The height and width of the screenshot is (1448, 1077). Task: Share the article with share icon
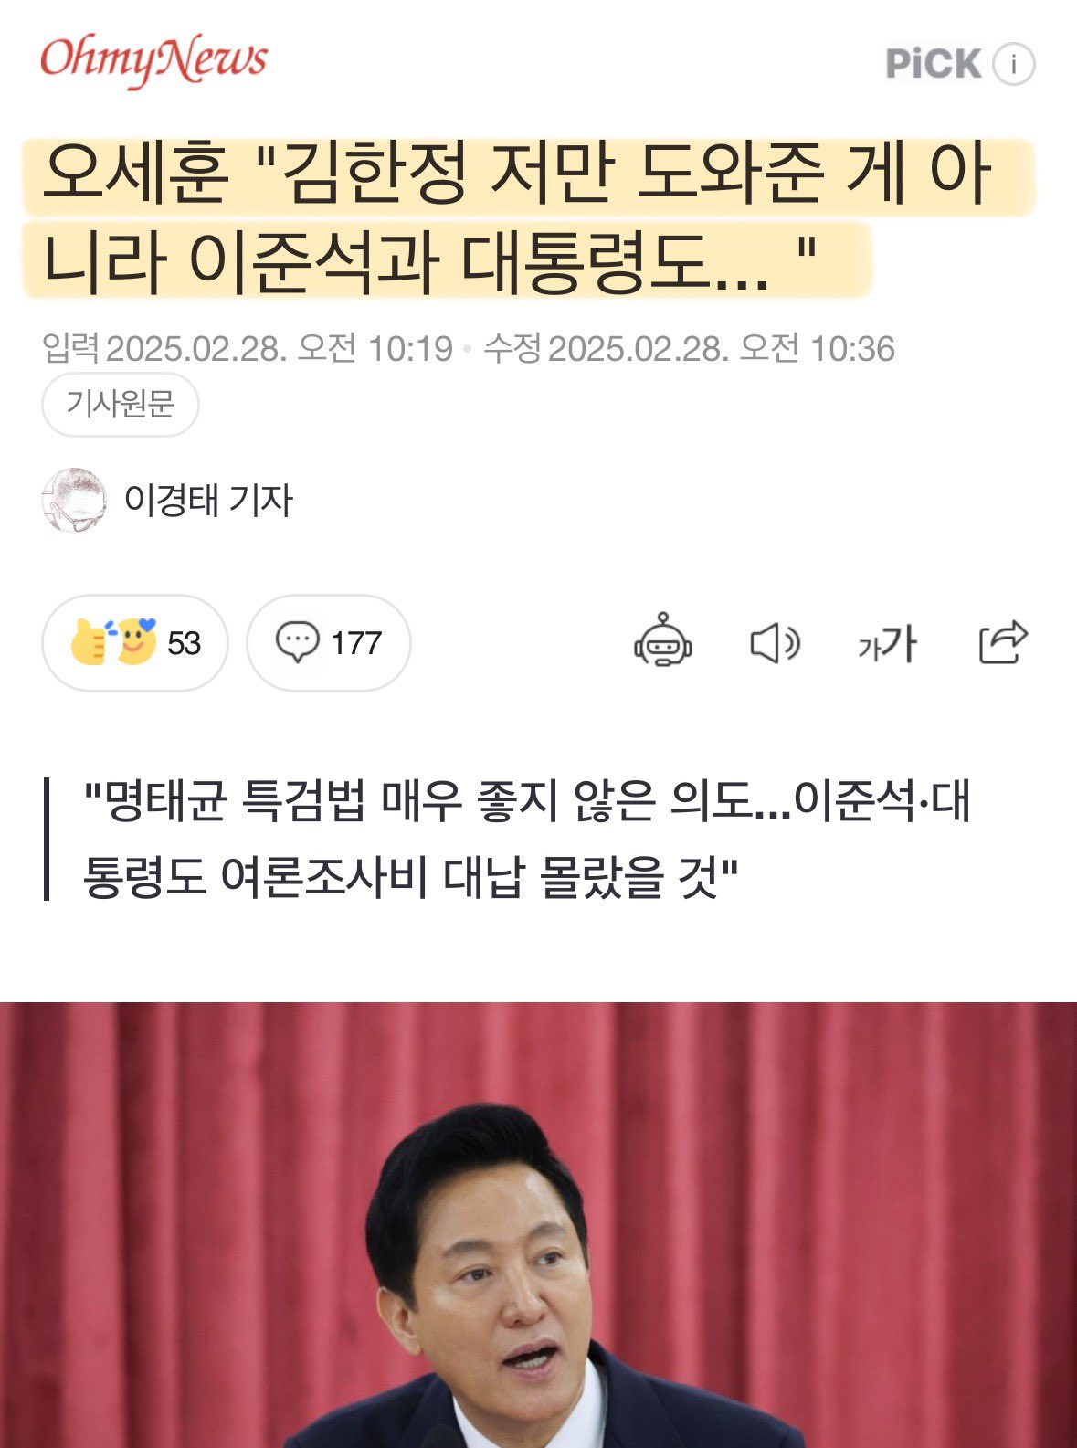point(1003,642)
